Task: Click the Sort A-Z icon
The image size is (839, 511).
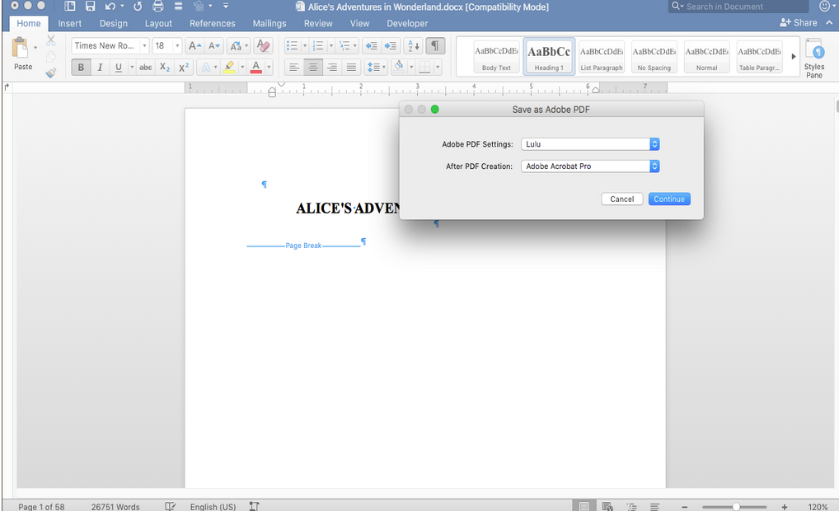Action: (x=414, y=46)
